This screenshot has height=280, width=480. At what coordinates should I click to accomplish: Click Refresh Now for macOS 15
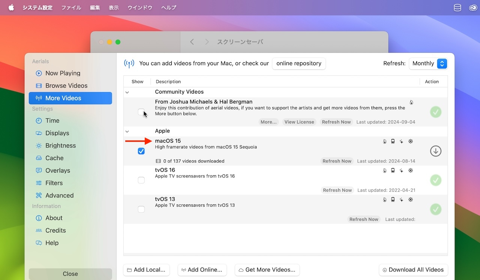tap(337, 161)
